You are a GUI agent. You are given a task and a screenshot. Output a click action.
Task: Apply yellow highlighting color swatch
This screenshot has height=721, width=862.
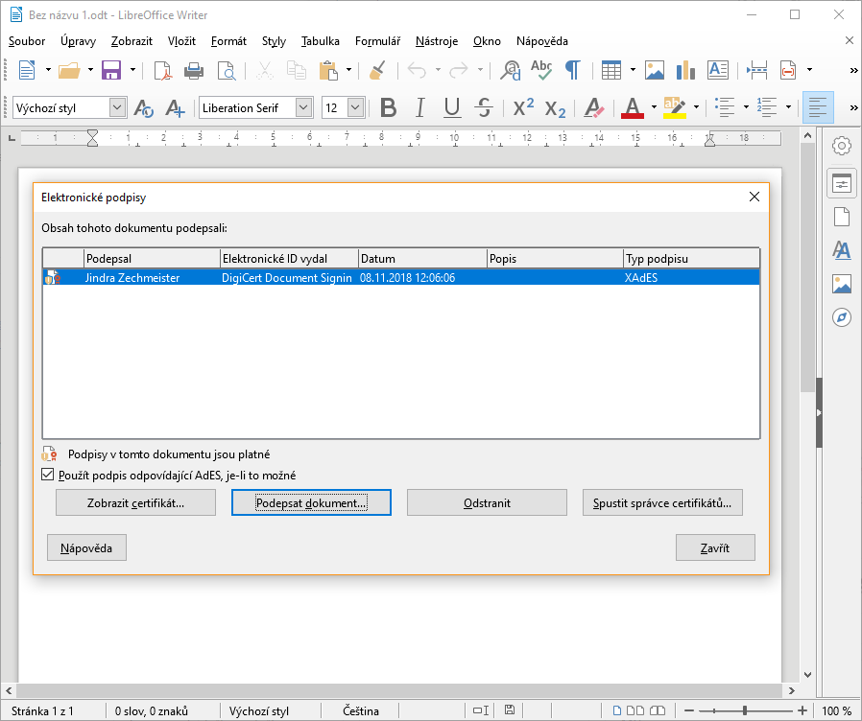click(x=675, y=107)
